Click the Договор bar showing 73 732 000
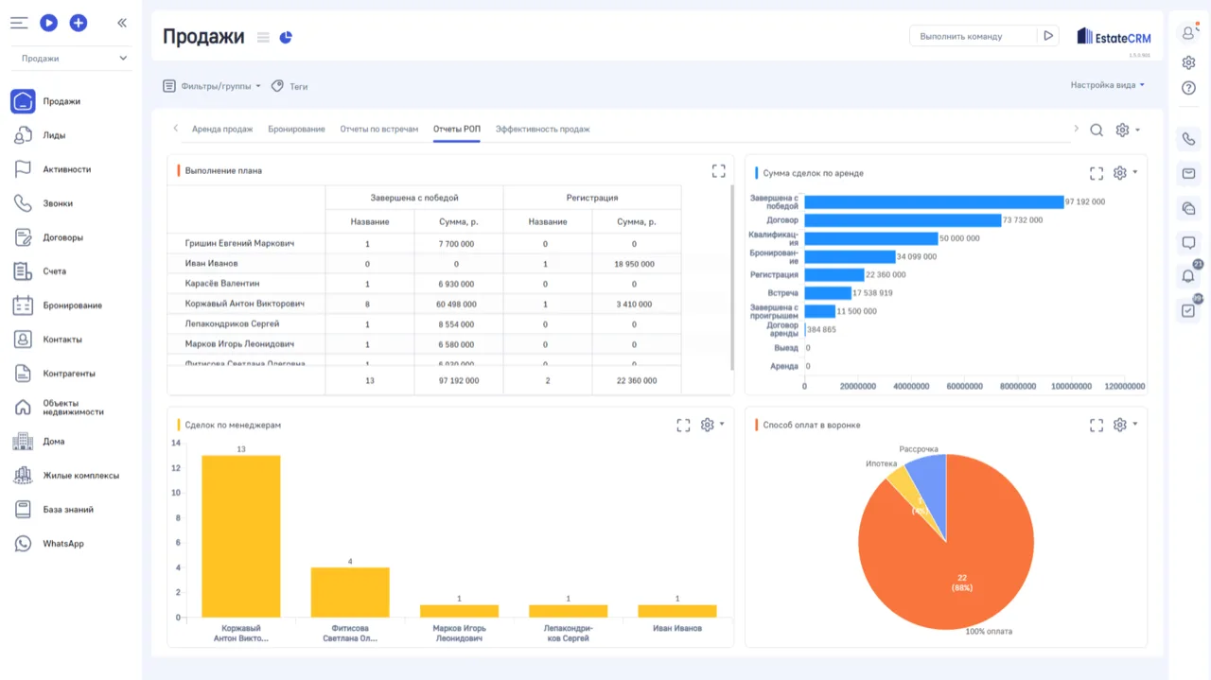The height and width of the screenshot is (680, 1211). [903, 219]
